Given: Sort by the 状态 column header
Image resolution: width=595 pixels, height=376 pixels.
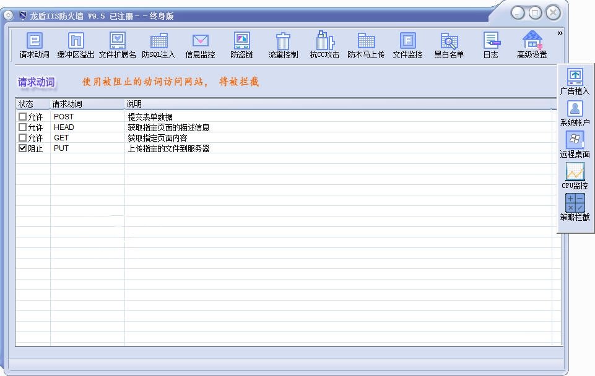Looking at the screenshot, I should point(33,104).
